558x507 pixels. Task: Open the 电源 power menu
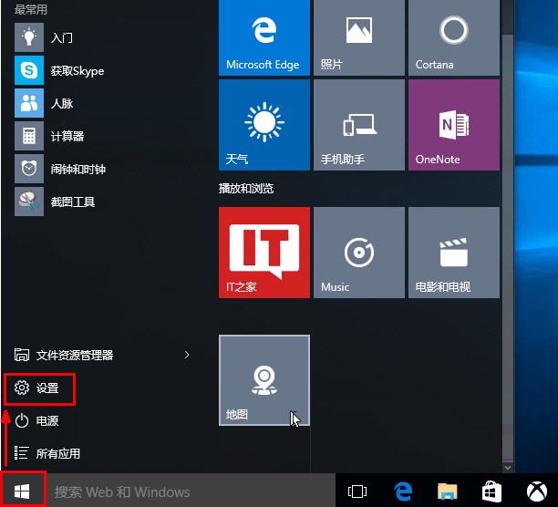36,421
